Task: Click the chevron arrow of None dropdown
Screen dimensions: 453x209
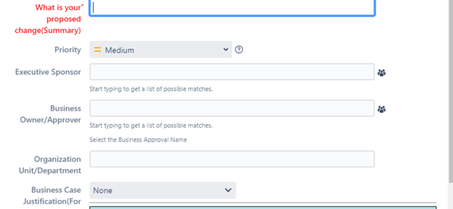Action: [x=228, y=190]
